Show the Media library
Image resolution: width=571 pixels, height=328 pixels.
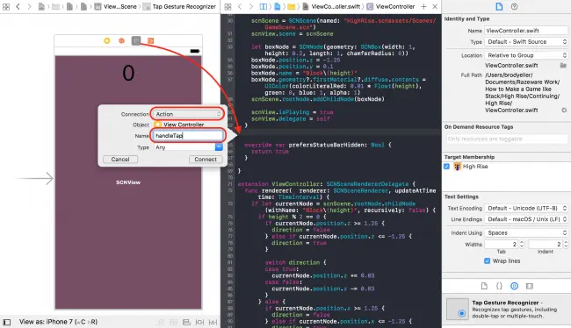pyautogui.click(x=530, y=286)
